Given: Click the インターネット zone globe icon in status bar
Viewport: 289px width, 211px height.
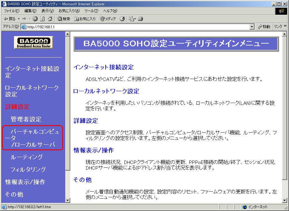Looking at the screenshot, I should (245, 207).
